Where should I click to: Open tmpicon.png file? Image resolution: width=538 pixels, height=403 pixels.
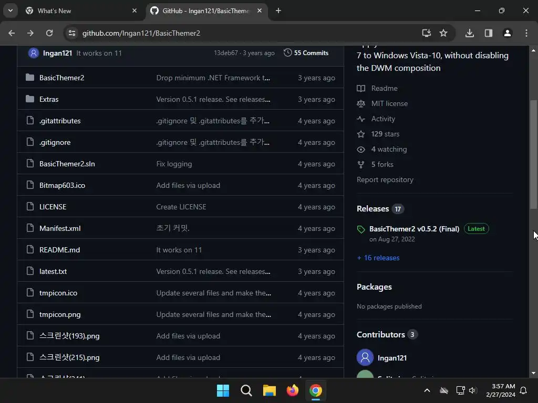pyautogui.click(x=60, y=315)
